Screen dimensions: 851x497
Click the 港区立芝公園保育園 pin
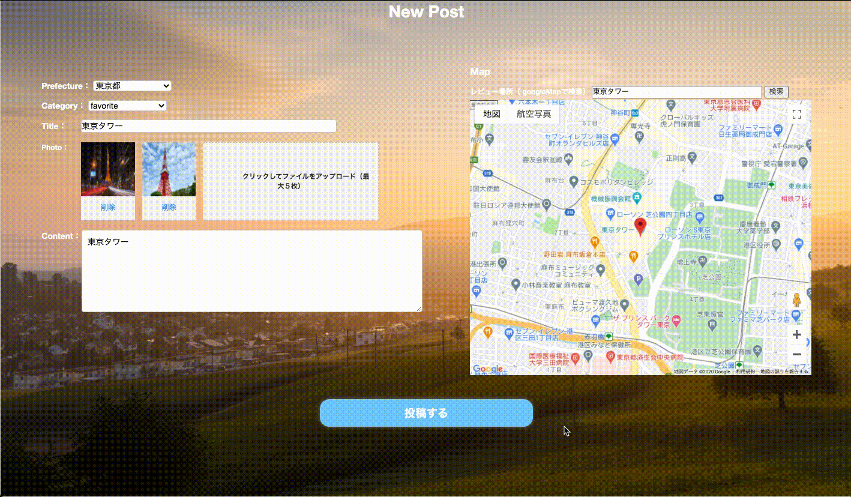tap(757, 350)
